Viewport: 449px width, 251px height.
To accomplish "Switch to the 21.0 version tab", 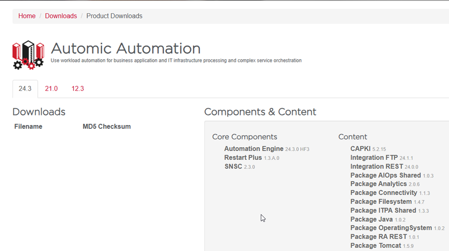I will tap(51, 89).
